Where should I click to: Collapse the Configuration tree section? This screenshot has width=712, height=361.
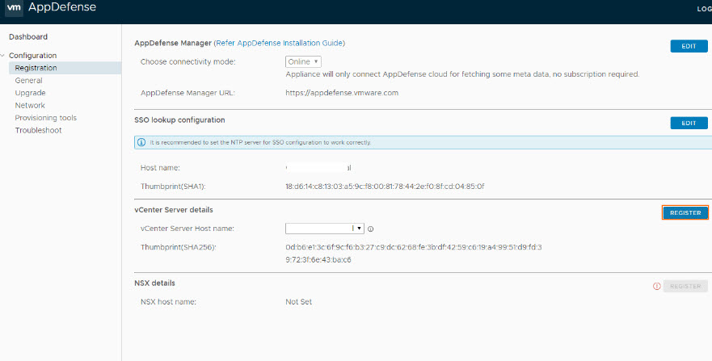coord(3,56)
